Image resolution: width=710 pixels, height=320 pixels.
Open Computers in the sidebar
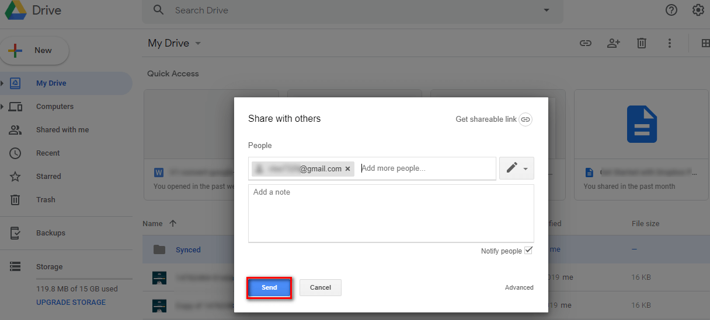[x=55, y=107]
